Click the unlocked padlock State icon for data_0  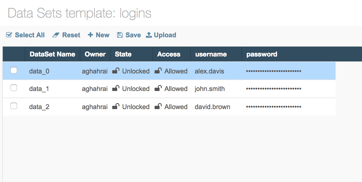click(x=116, y=71)
